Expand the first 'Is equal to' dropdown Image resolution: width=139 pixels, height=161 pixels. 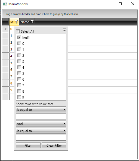41,109
